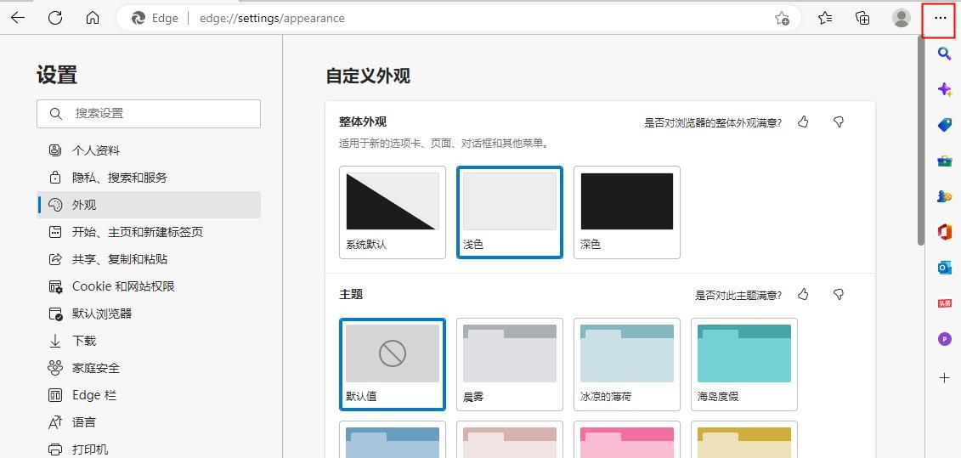
Task: Reload page with the refresh button
Action: (55, 18)
